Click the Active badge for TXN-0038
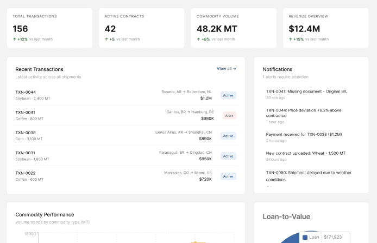377x243 pixels. pos(228,136)
